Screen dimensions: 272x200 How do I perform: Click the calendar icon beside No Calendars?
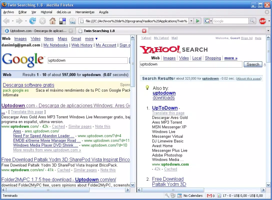(x=179, y=196)
